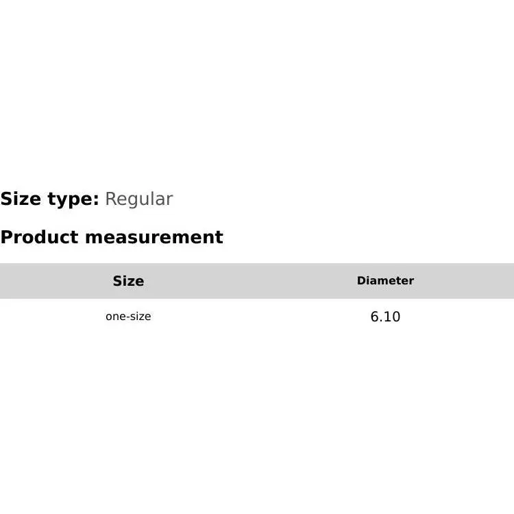
Task: Click the "one" part of one-size
Action: click(x=114, y=317)
